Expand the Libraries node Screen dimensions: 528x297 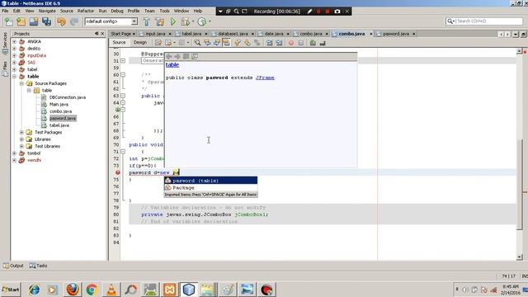[x=21, y=139]
